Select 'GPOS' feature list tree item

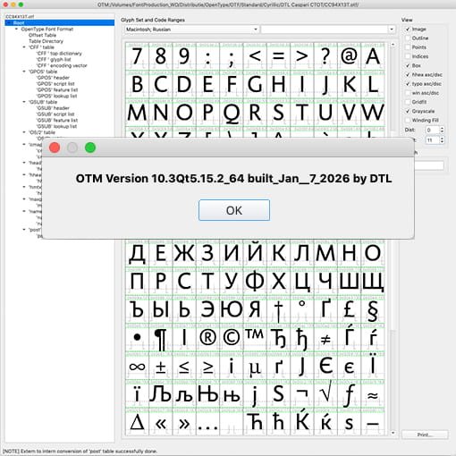point(57,89)
